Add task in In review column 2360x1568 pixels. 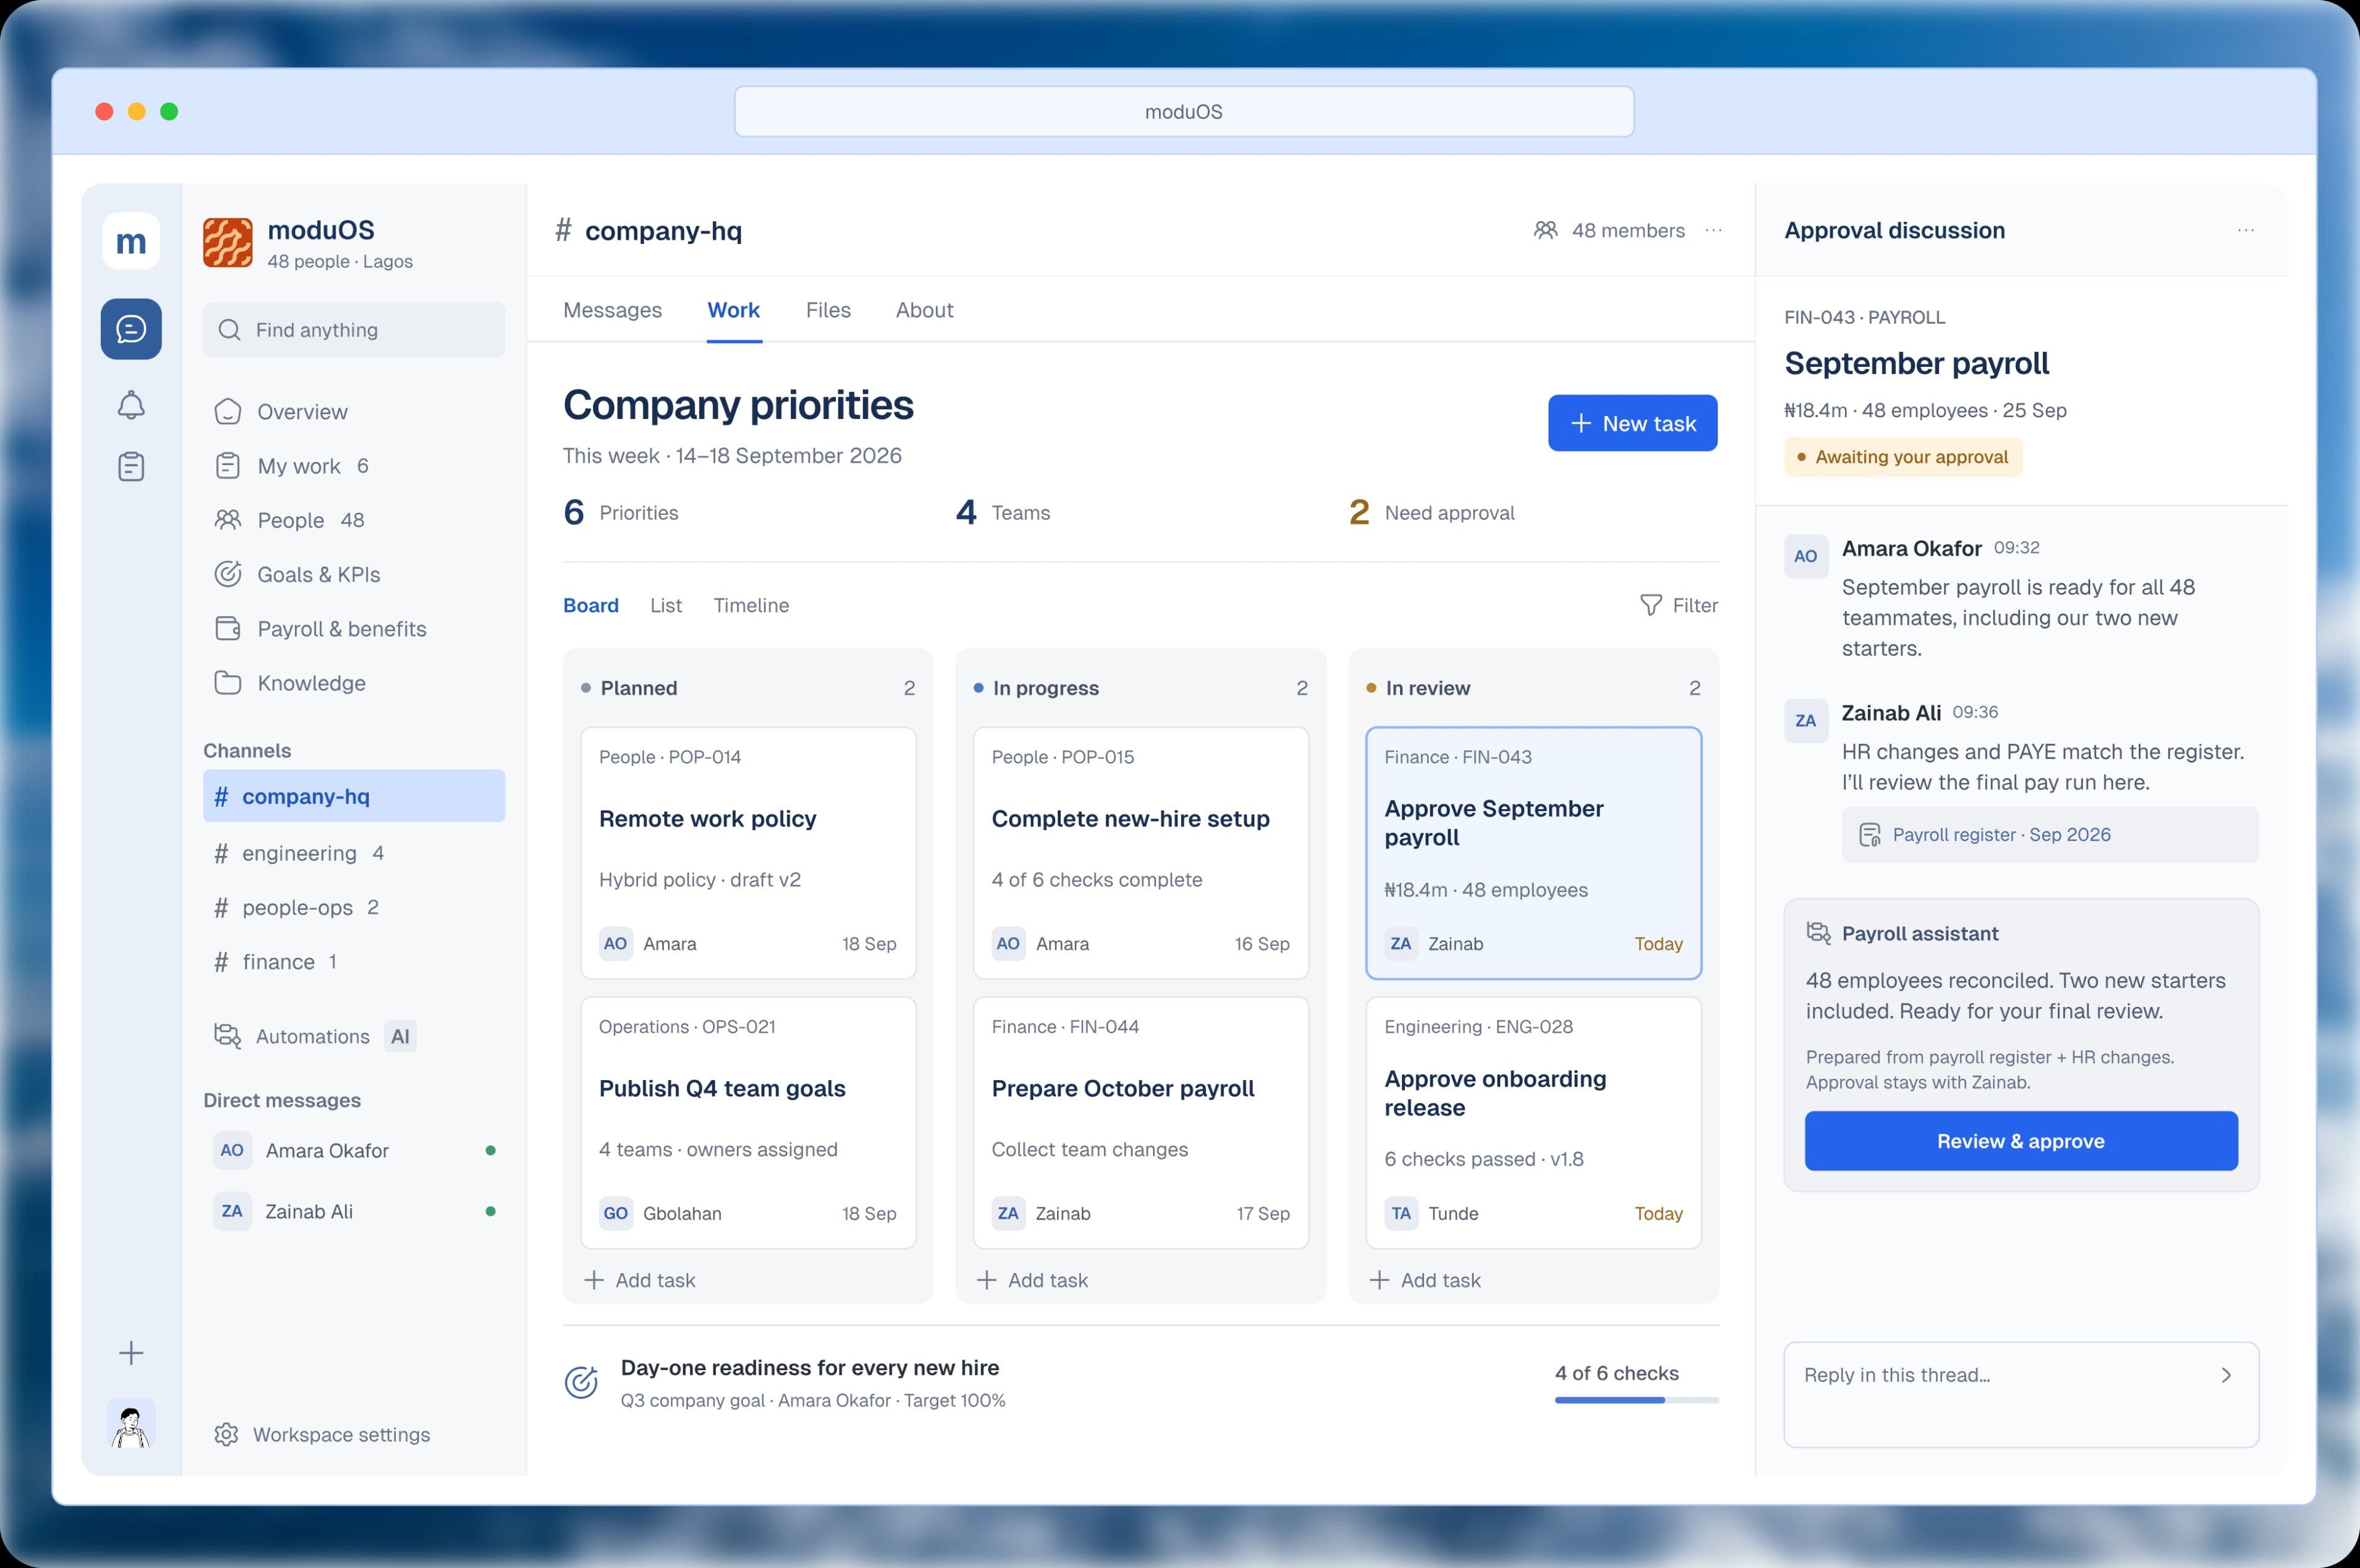(x=1425, y=1280)
